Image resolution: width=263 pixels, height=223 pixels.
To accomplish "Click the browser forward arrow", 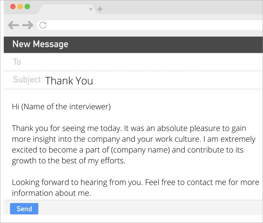I will [28, 25].
